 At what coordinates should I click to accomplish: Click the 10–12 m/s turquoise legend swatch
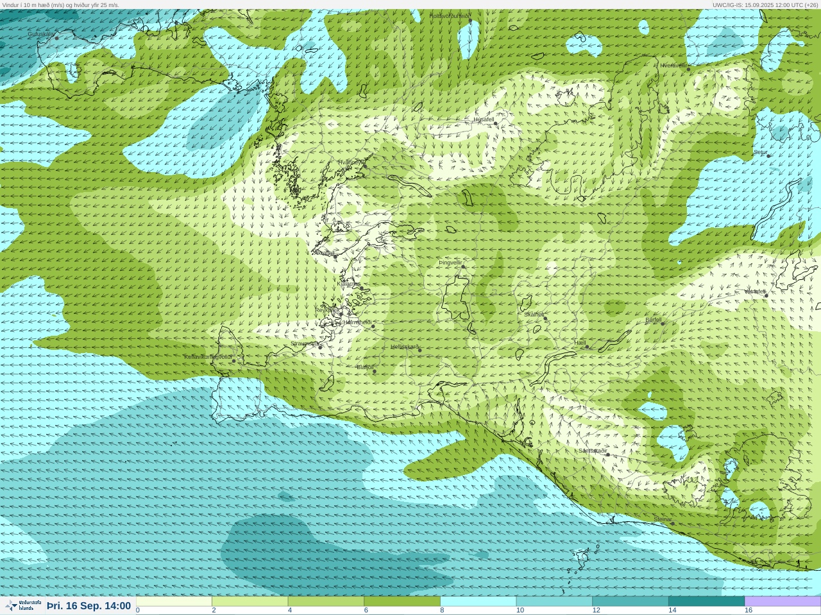click(554, 602)
